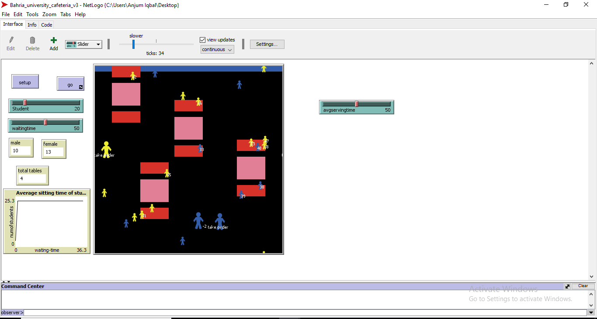Image resolution: width=597 pixels, height=319 pixels.
Task: Open the Settings... button
Action: tap(267, 44)
